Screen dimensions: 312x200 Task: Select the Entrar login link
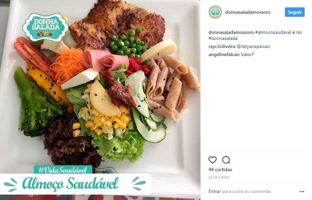pyautogui.click(x=215, y=191)
